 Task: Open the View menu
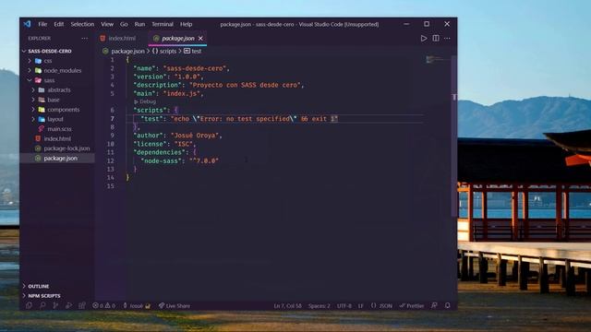click(x=107, y=24)
